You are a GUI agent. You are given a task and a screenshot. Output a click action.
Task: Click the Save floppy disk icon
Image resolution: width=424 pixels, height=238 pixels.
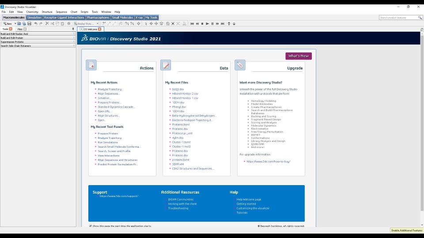30,24
